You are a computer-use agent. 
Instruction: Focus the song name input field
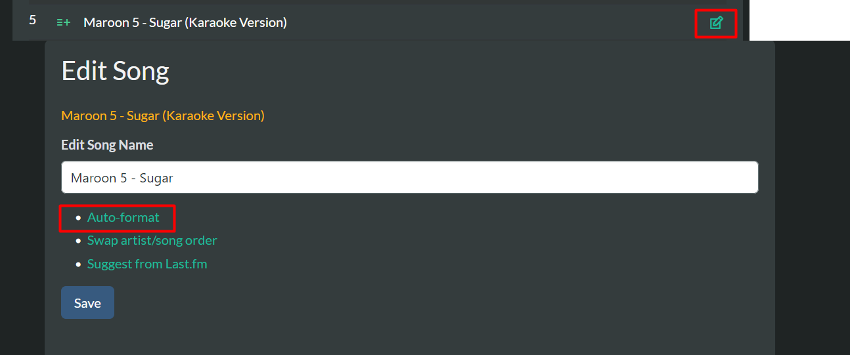(x=409, y=177)
